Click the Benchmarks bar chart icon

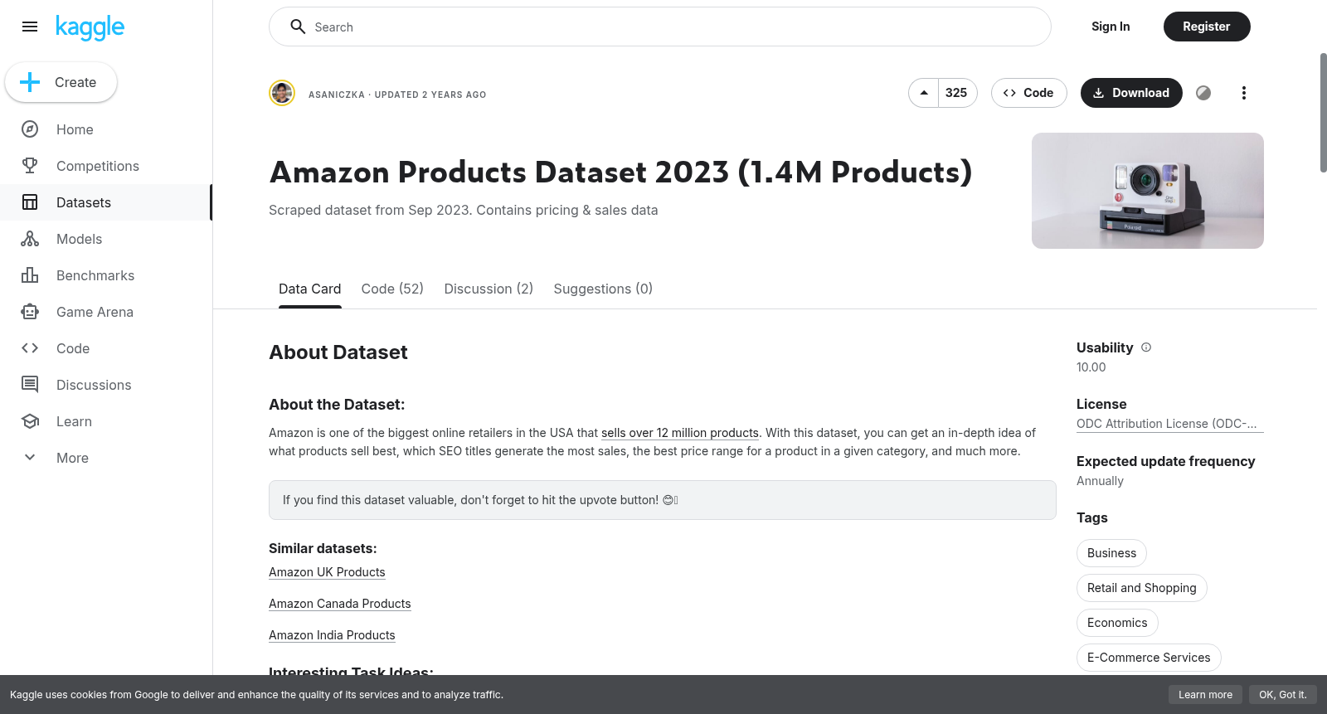coord(30,275)
